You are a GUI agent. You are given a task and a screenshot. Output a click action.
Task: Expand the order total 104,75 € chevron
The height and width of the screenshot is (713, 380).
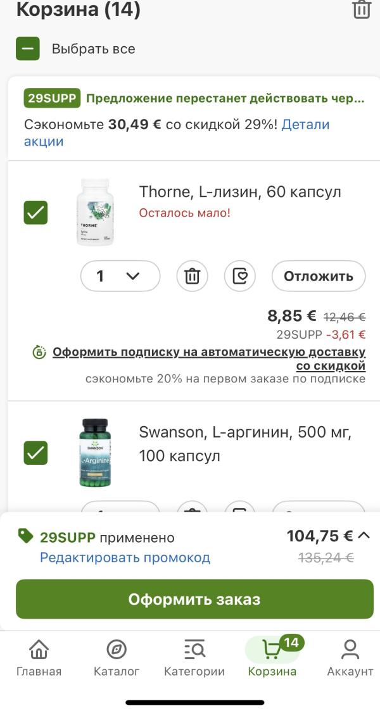click(364, 536)
